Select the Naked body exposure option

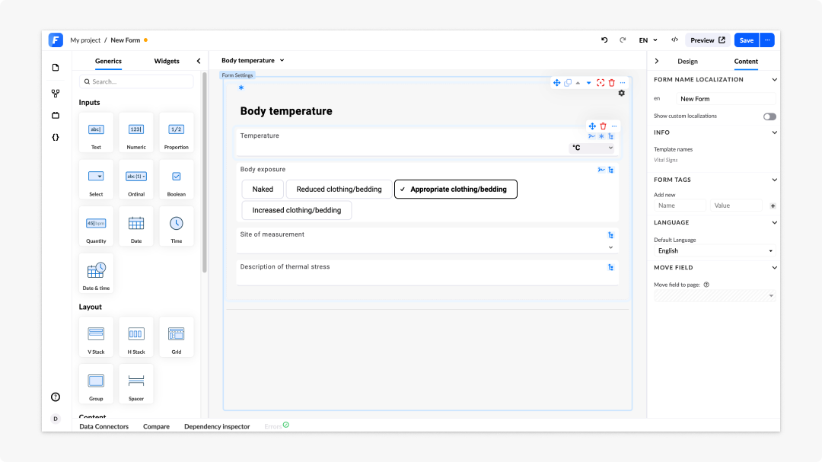263,190
